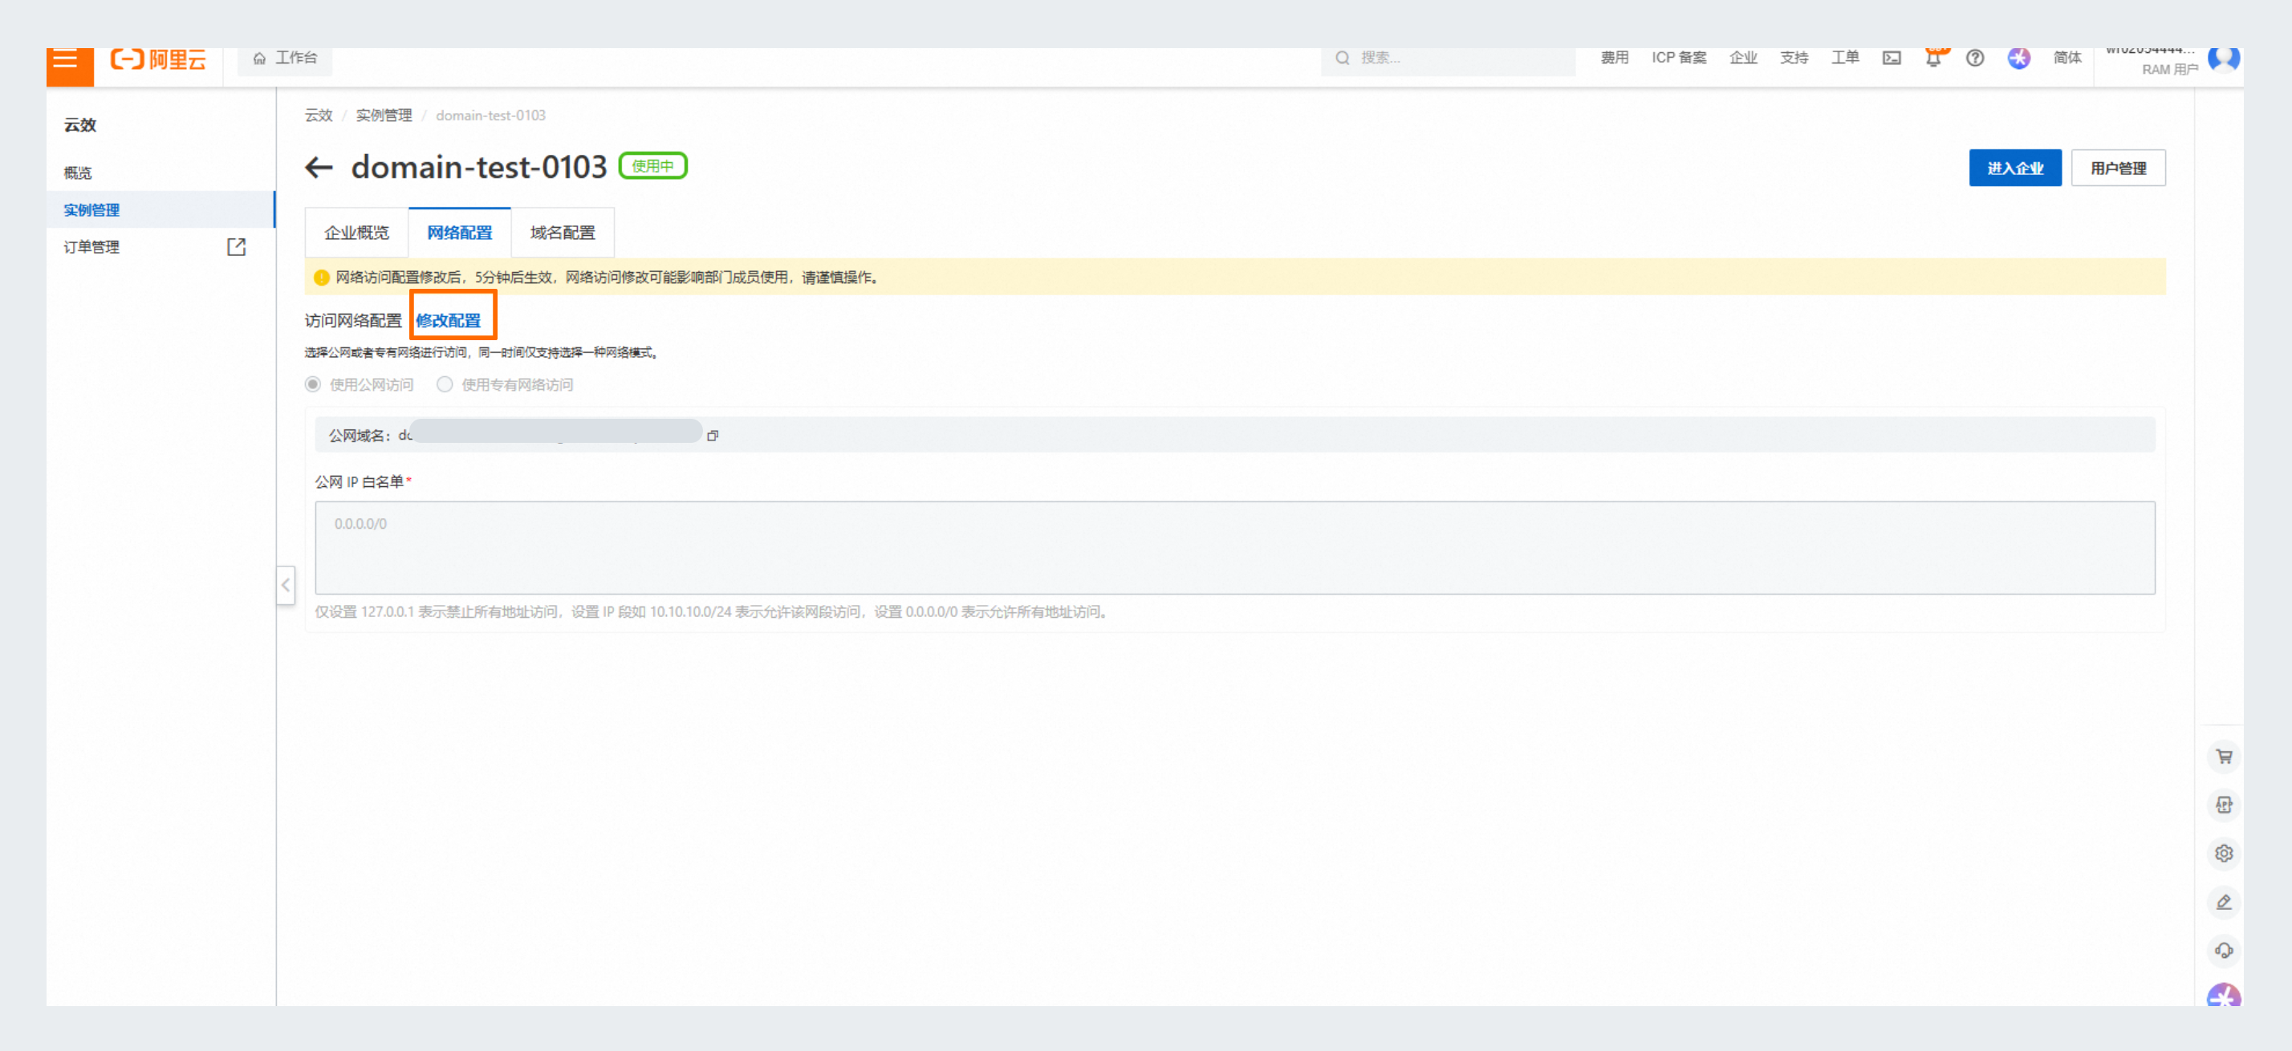Open the help question mark icon
This screenshot has height=1051, width=2292.
(x=1974, y=58)
